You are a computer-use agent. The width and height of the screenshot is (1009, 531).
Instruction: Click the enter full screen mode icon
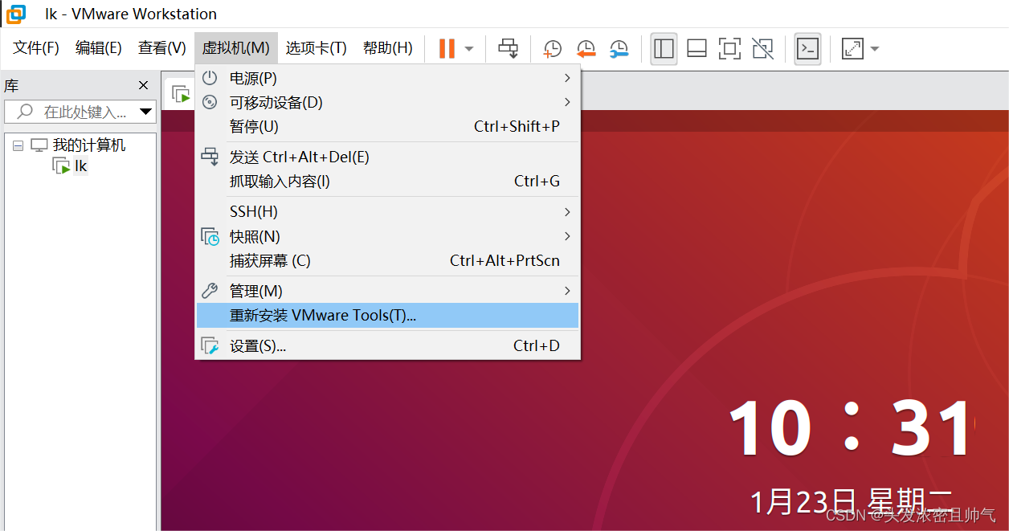point(729,49)
